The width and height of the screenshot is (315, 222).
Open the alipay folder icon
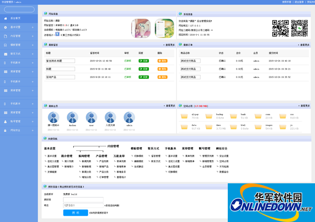[x=184, y=116]
